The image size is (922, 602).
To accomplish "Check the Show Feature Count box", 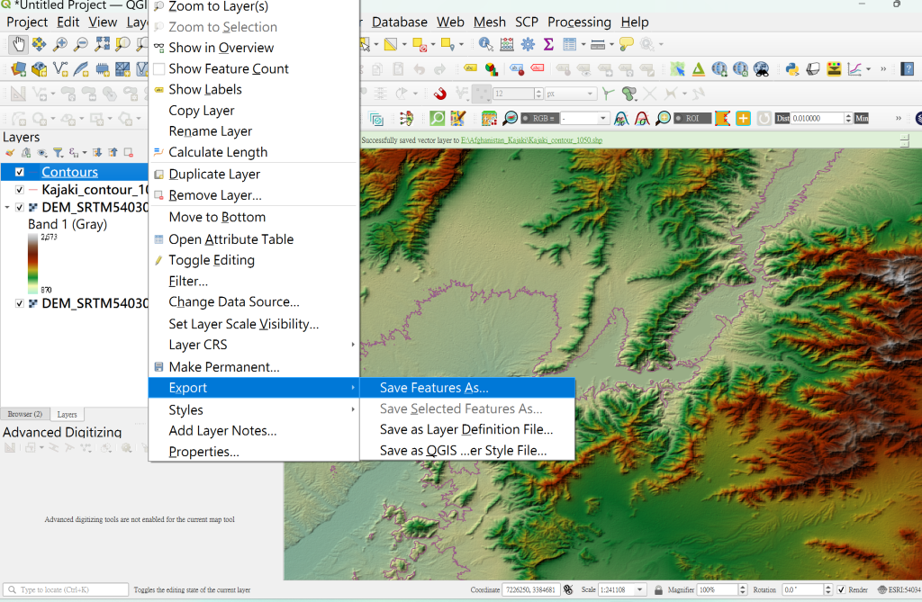I will [158, 68].
